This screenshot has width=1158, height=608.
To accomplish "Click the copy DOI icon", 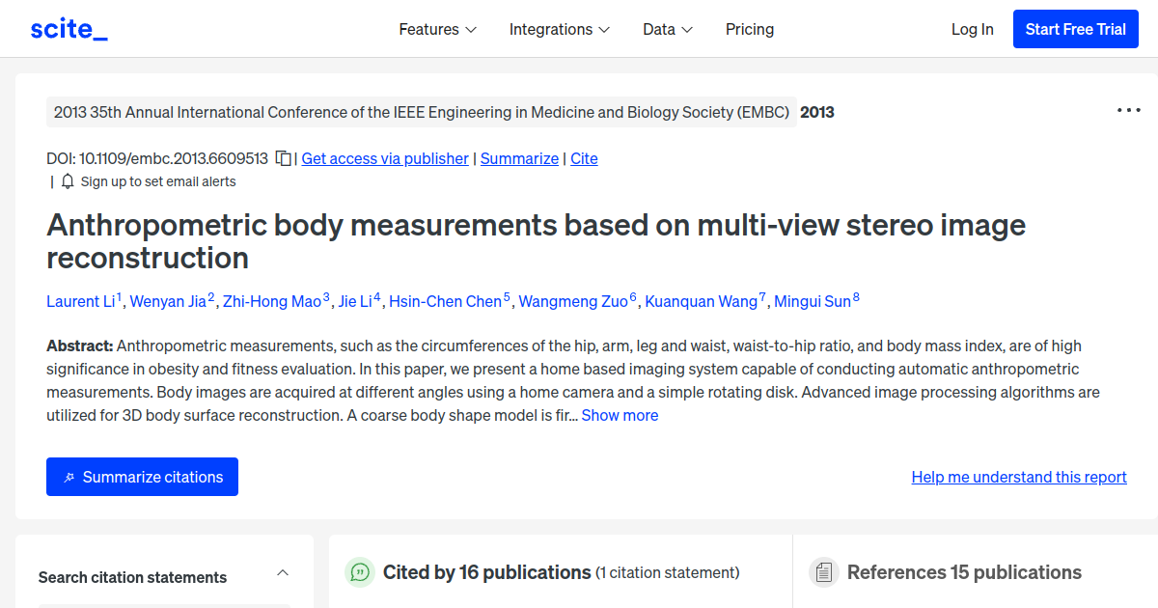I will (x=282, y=158).
